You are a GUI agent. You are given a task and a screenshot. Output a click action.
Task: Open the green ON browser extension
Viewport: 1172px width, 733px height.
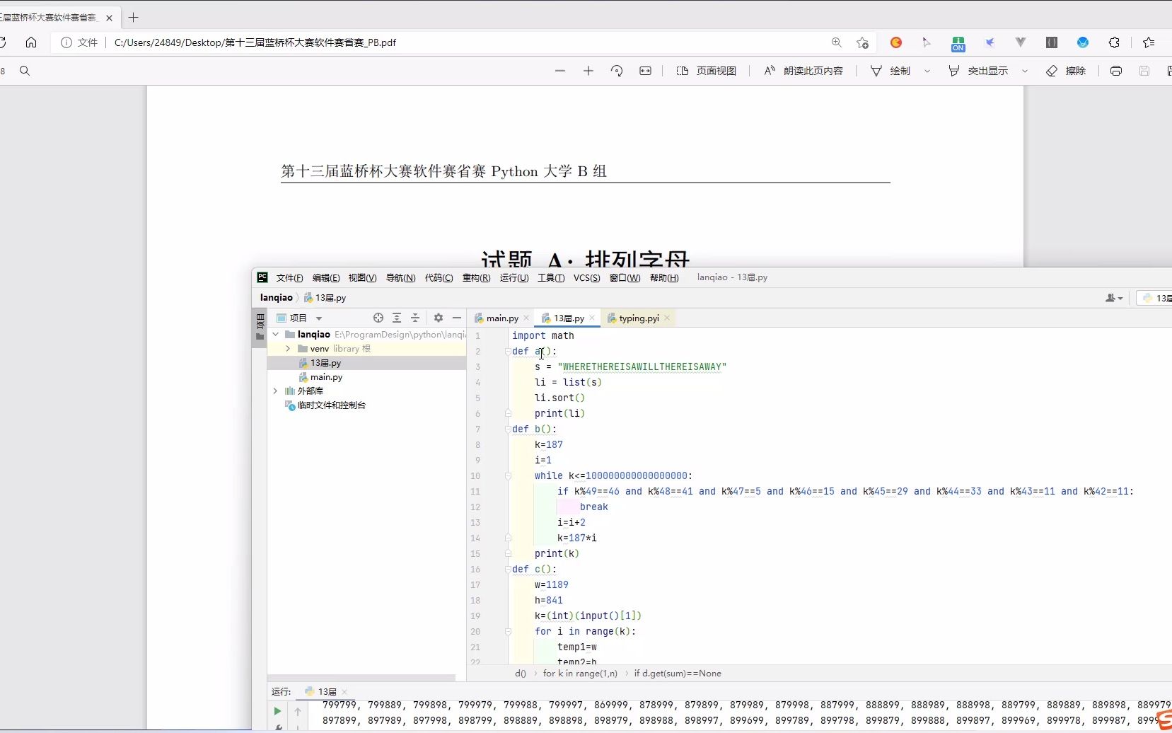click(958, 44)
